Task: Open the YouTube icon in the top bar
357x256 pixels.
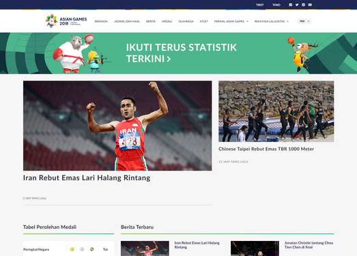Action: tap(310, 5)
